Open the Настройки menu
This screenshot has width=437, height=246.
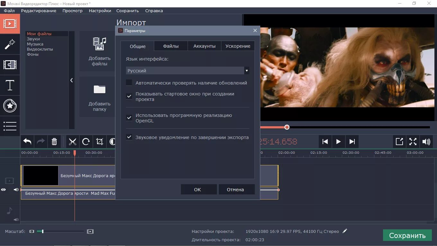click(x=100, y=11)
